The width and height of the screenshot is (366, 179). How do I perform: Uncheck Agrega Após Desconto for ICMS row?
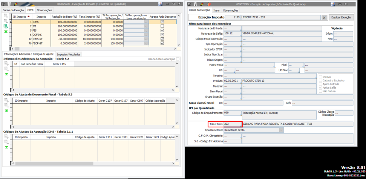(x=162, y=22)
